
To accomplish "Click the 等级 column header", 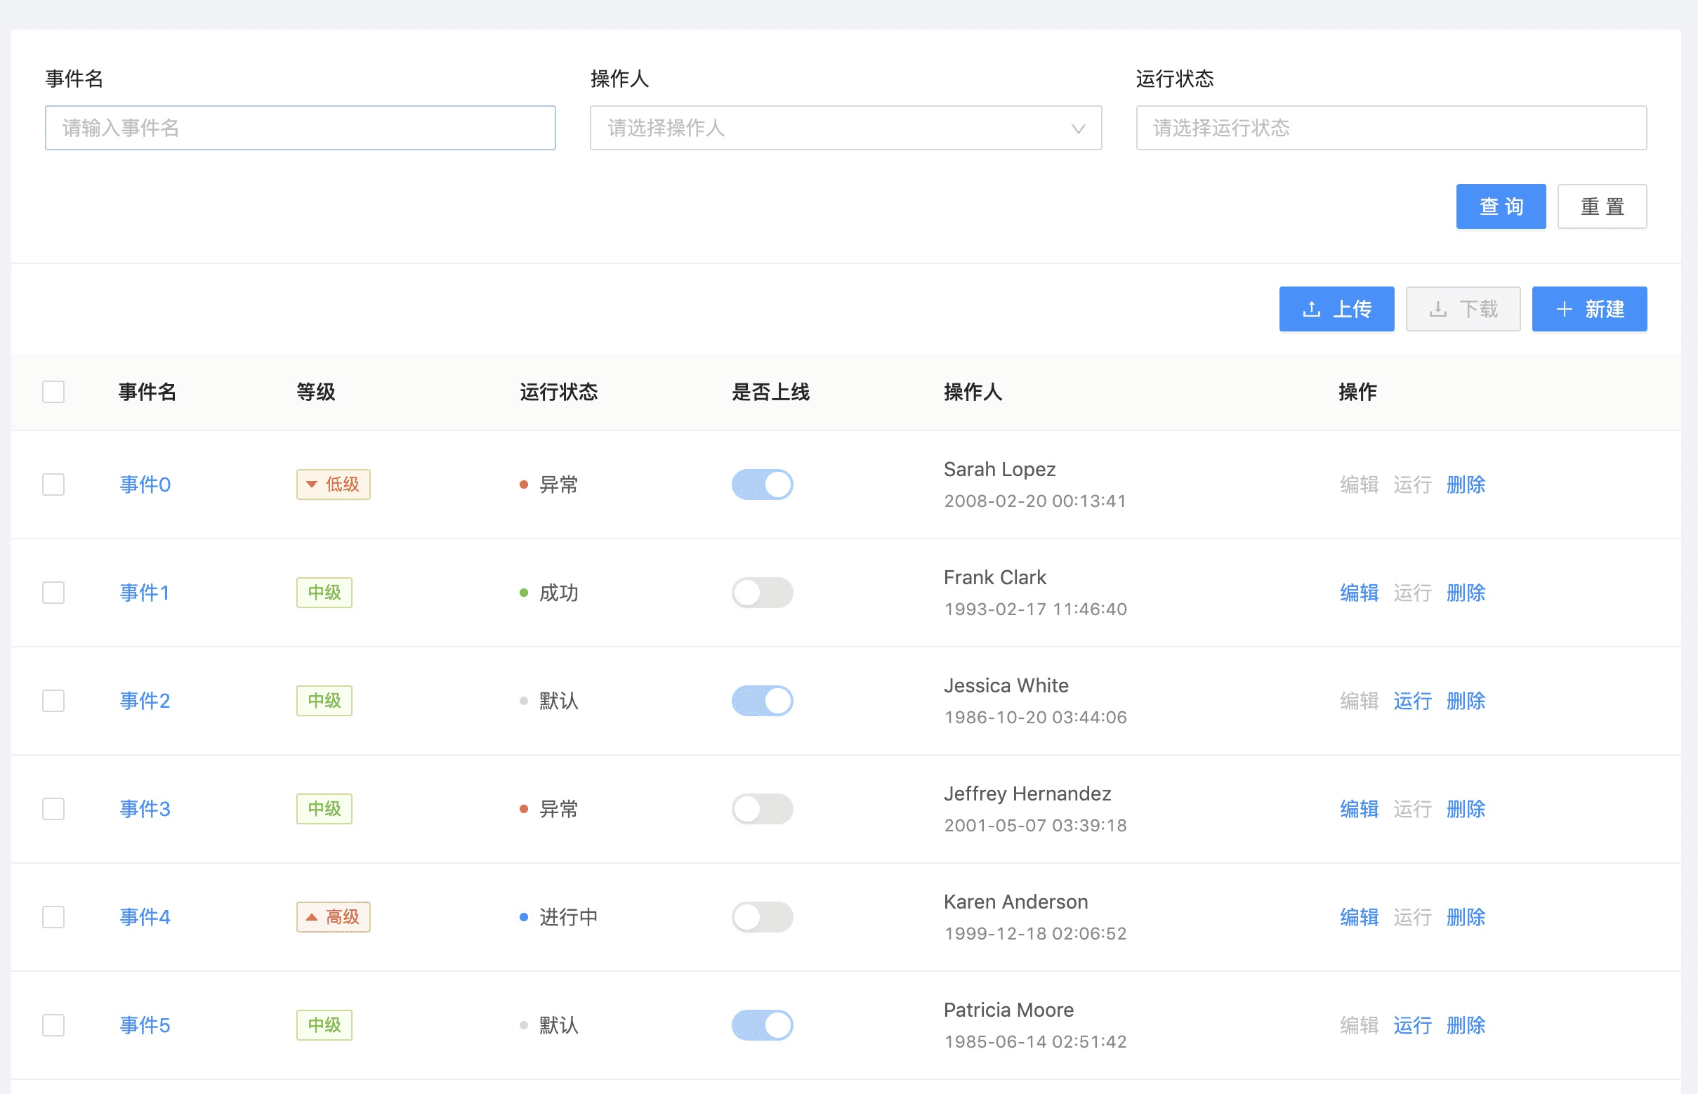I will click(x=315, y=392).
